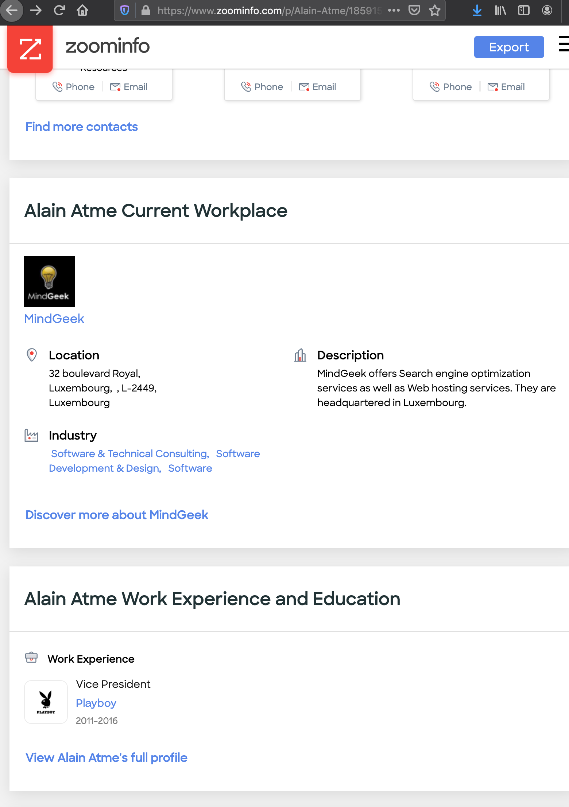Save page to Pocket icon
The height and width of the screenshot is (807, 569).
coord(414,10)
